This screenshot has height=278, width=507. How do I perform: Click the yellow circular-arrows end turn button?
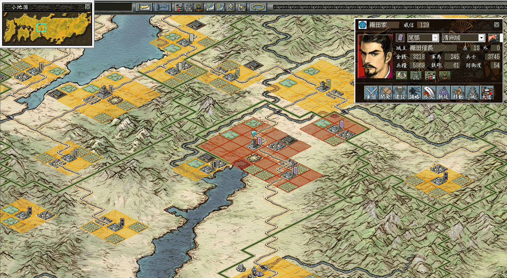pos(258,7)
